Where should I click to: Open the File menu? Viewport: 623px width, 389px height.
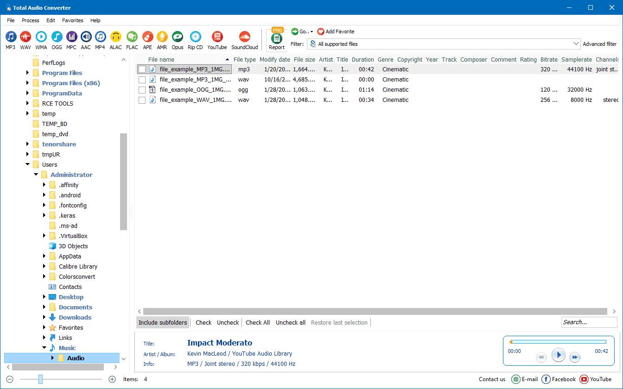(11, 20)
